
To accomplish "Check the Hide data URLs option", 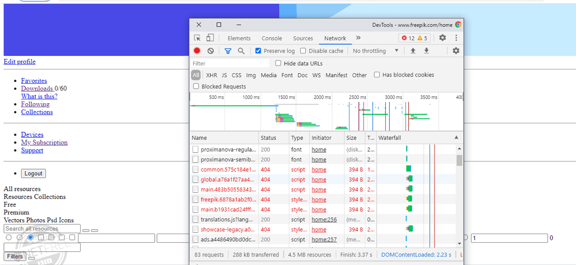I will [278, 64].
